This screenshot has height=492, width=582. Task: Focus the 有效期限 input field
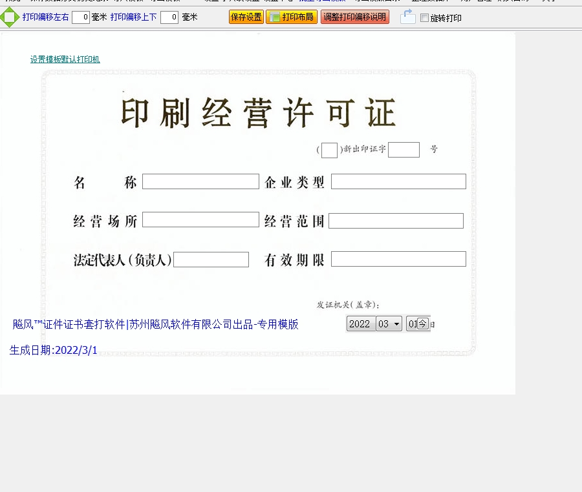point(398,259)
